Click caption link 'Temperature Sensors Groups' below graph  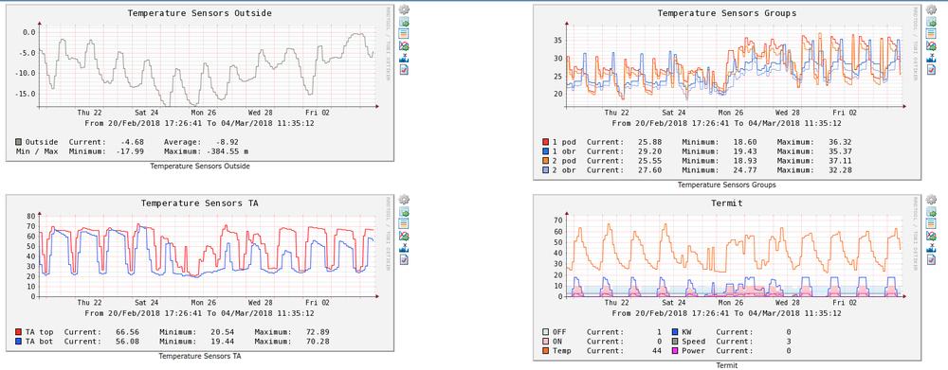point(727,185)
